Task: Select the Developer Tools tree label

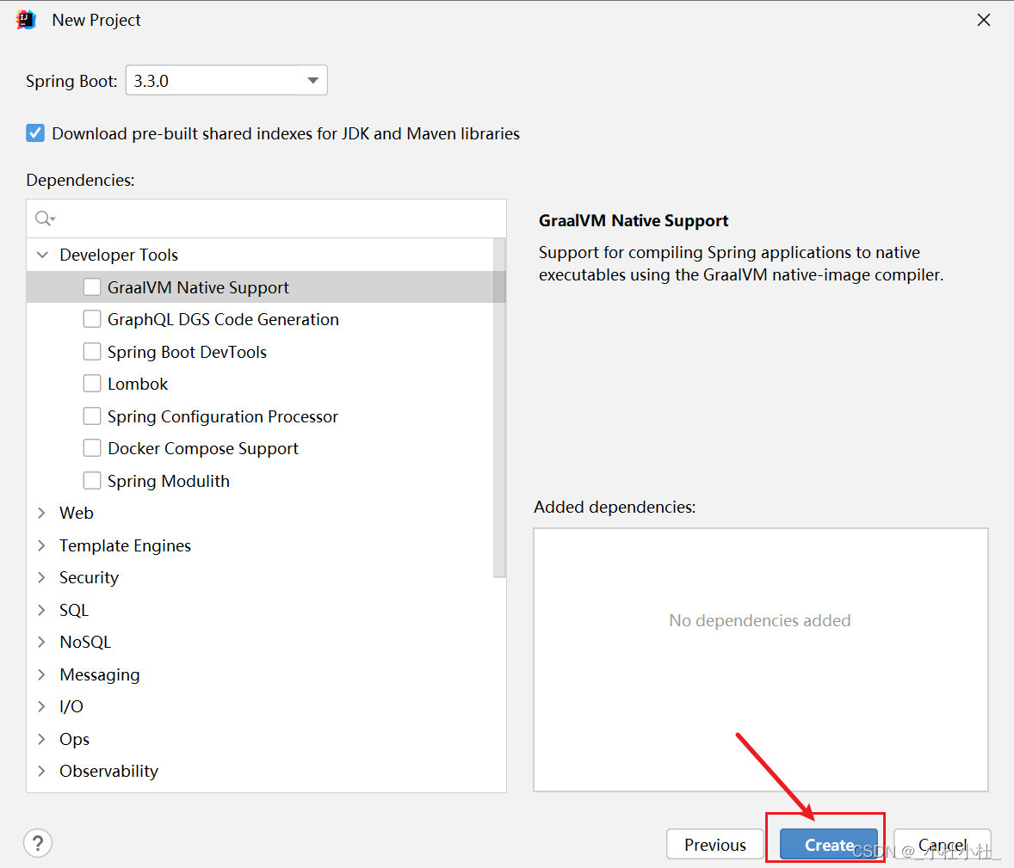Action: coord(119,255)
